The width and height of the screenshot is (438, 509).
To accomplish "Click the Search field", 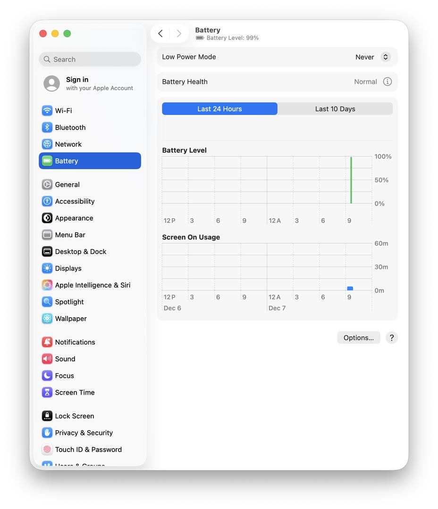I will [x=90, y=59].
